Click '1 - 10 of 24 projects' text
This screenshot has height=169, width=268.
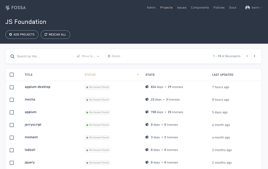(227, 56)
